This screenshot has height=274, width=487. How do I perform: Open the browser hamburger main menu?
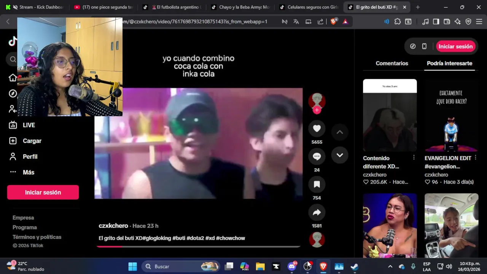pos(479,22)
